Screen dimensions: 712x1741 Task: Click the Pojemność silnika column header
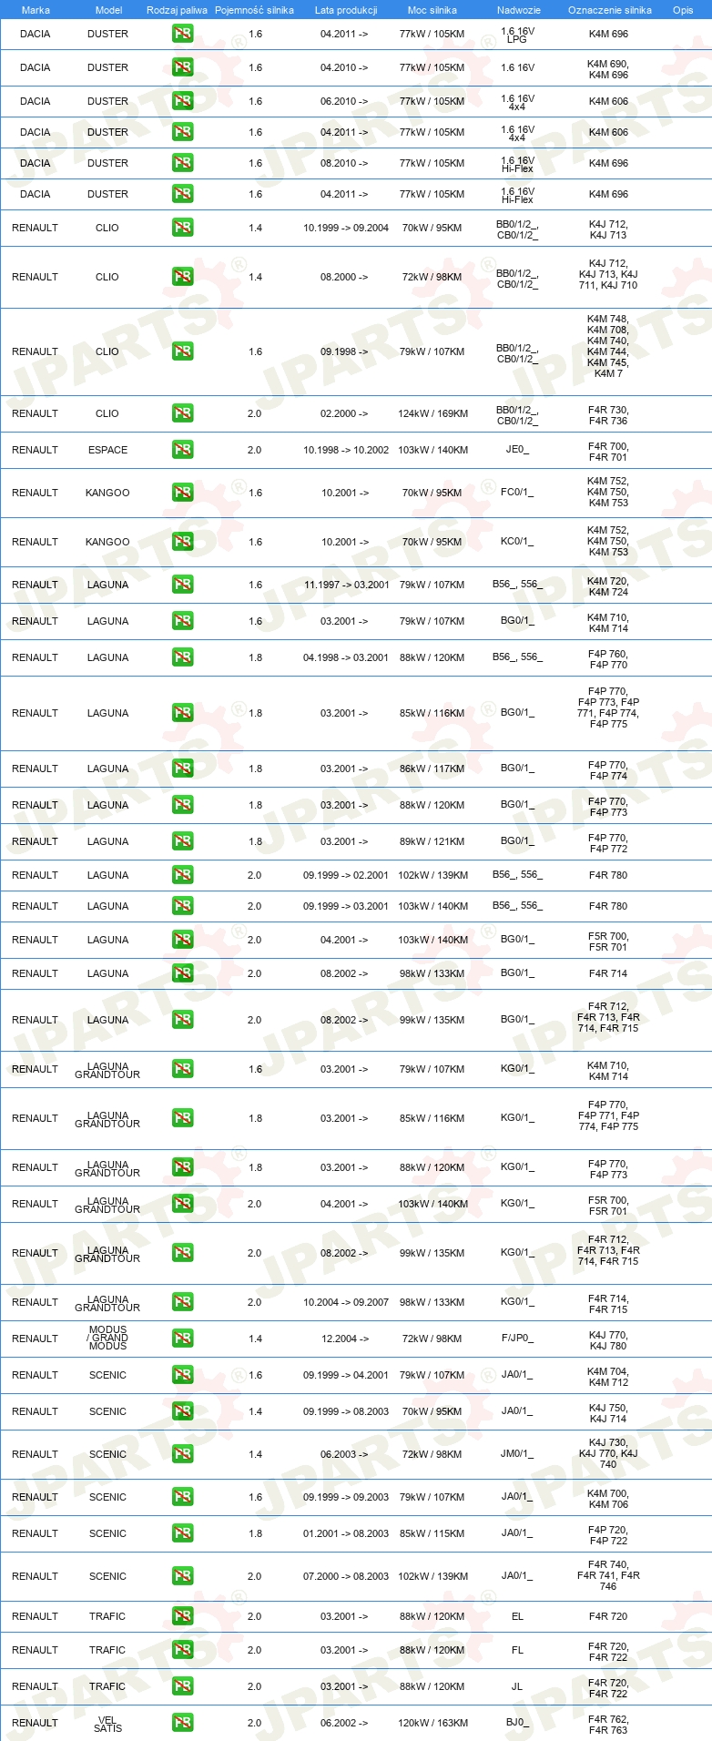click(x=254, y=10)
